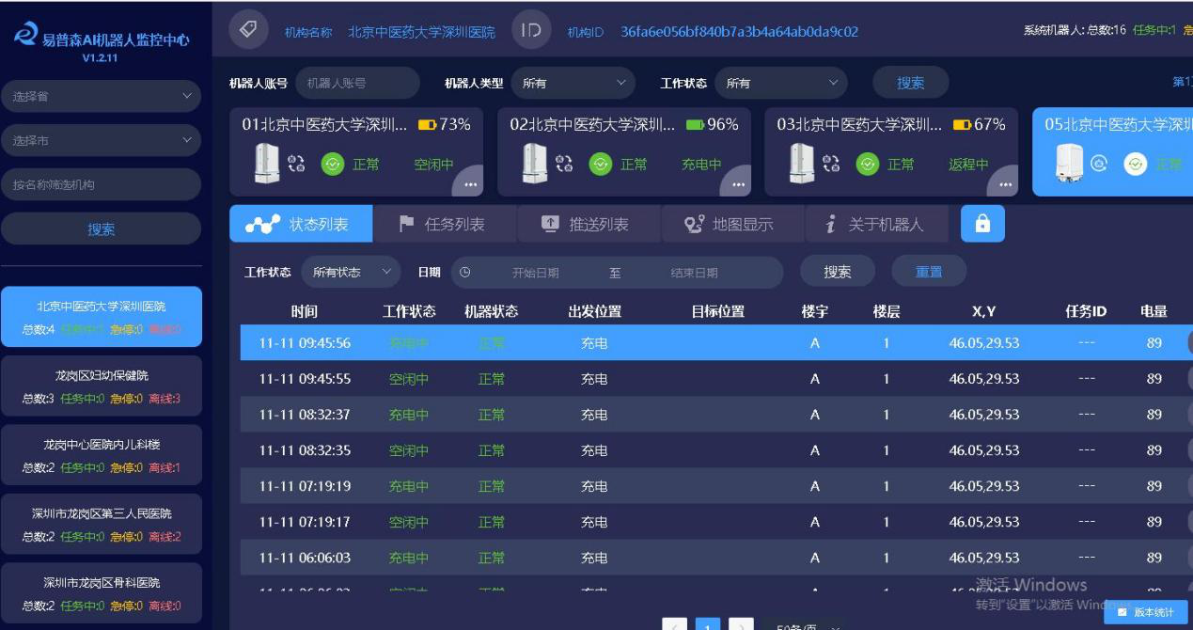Viewport: 1193px width, 630px height.
Task: Click the sidebar 搜索 button
Action: tap(101, 228)
